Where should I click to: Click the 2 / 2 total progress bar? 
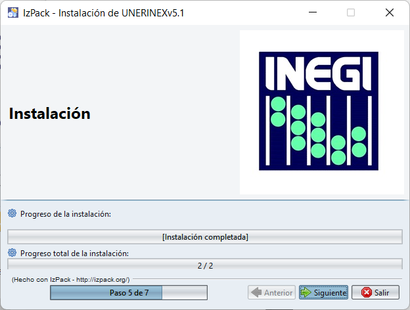tap(205, 264)
